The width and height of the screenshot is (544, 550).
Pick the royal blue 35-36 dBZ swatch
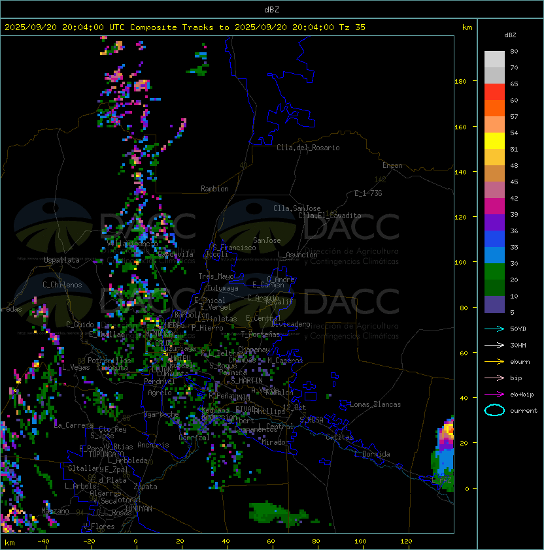(x=494, y=239)
